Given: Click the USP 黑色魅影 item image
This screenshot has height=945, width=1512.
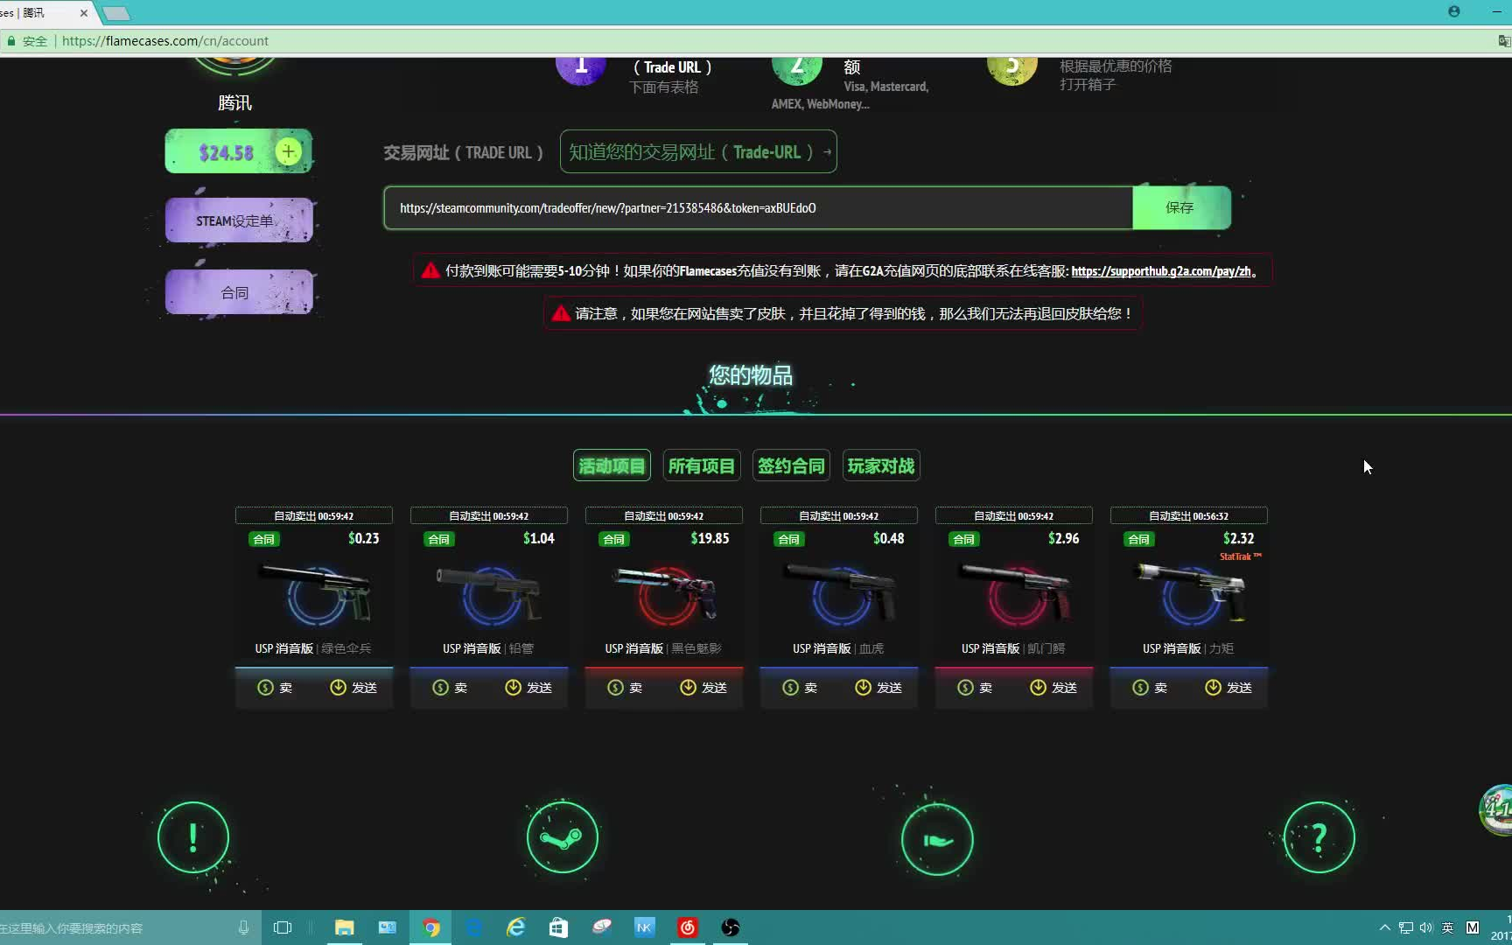Looking at the screenshot, I should click(663, 593).
